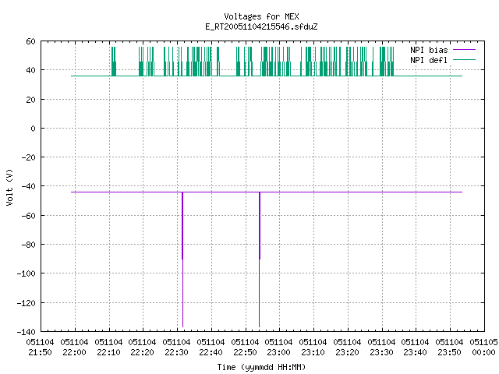
Task: Click the x-axis label 051104 22:20
Action: click(x=142, y=348)
